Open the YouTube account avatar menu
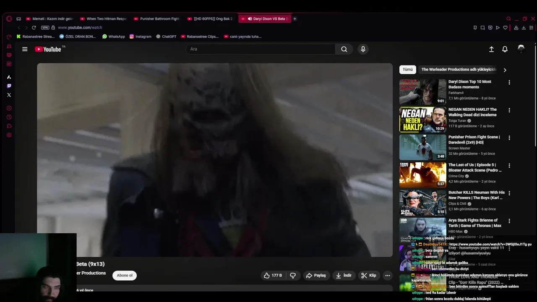The width and height of the screenshot is (537, 302). click(521, 49)
